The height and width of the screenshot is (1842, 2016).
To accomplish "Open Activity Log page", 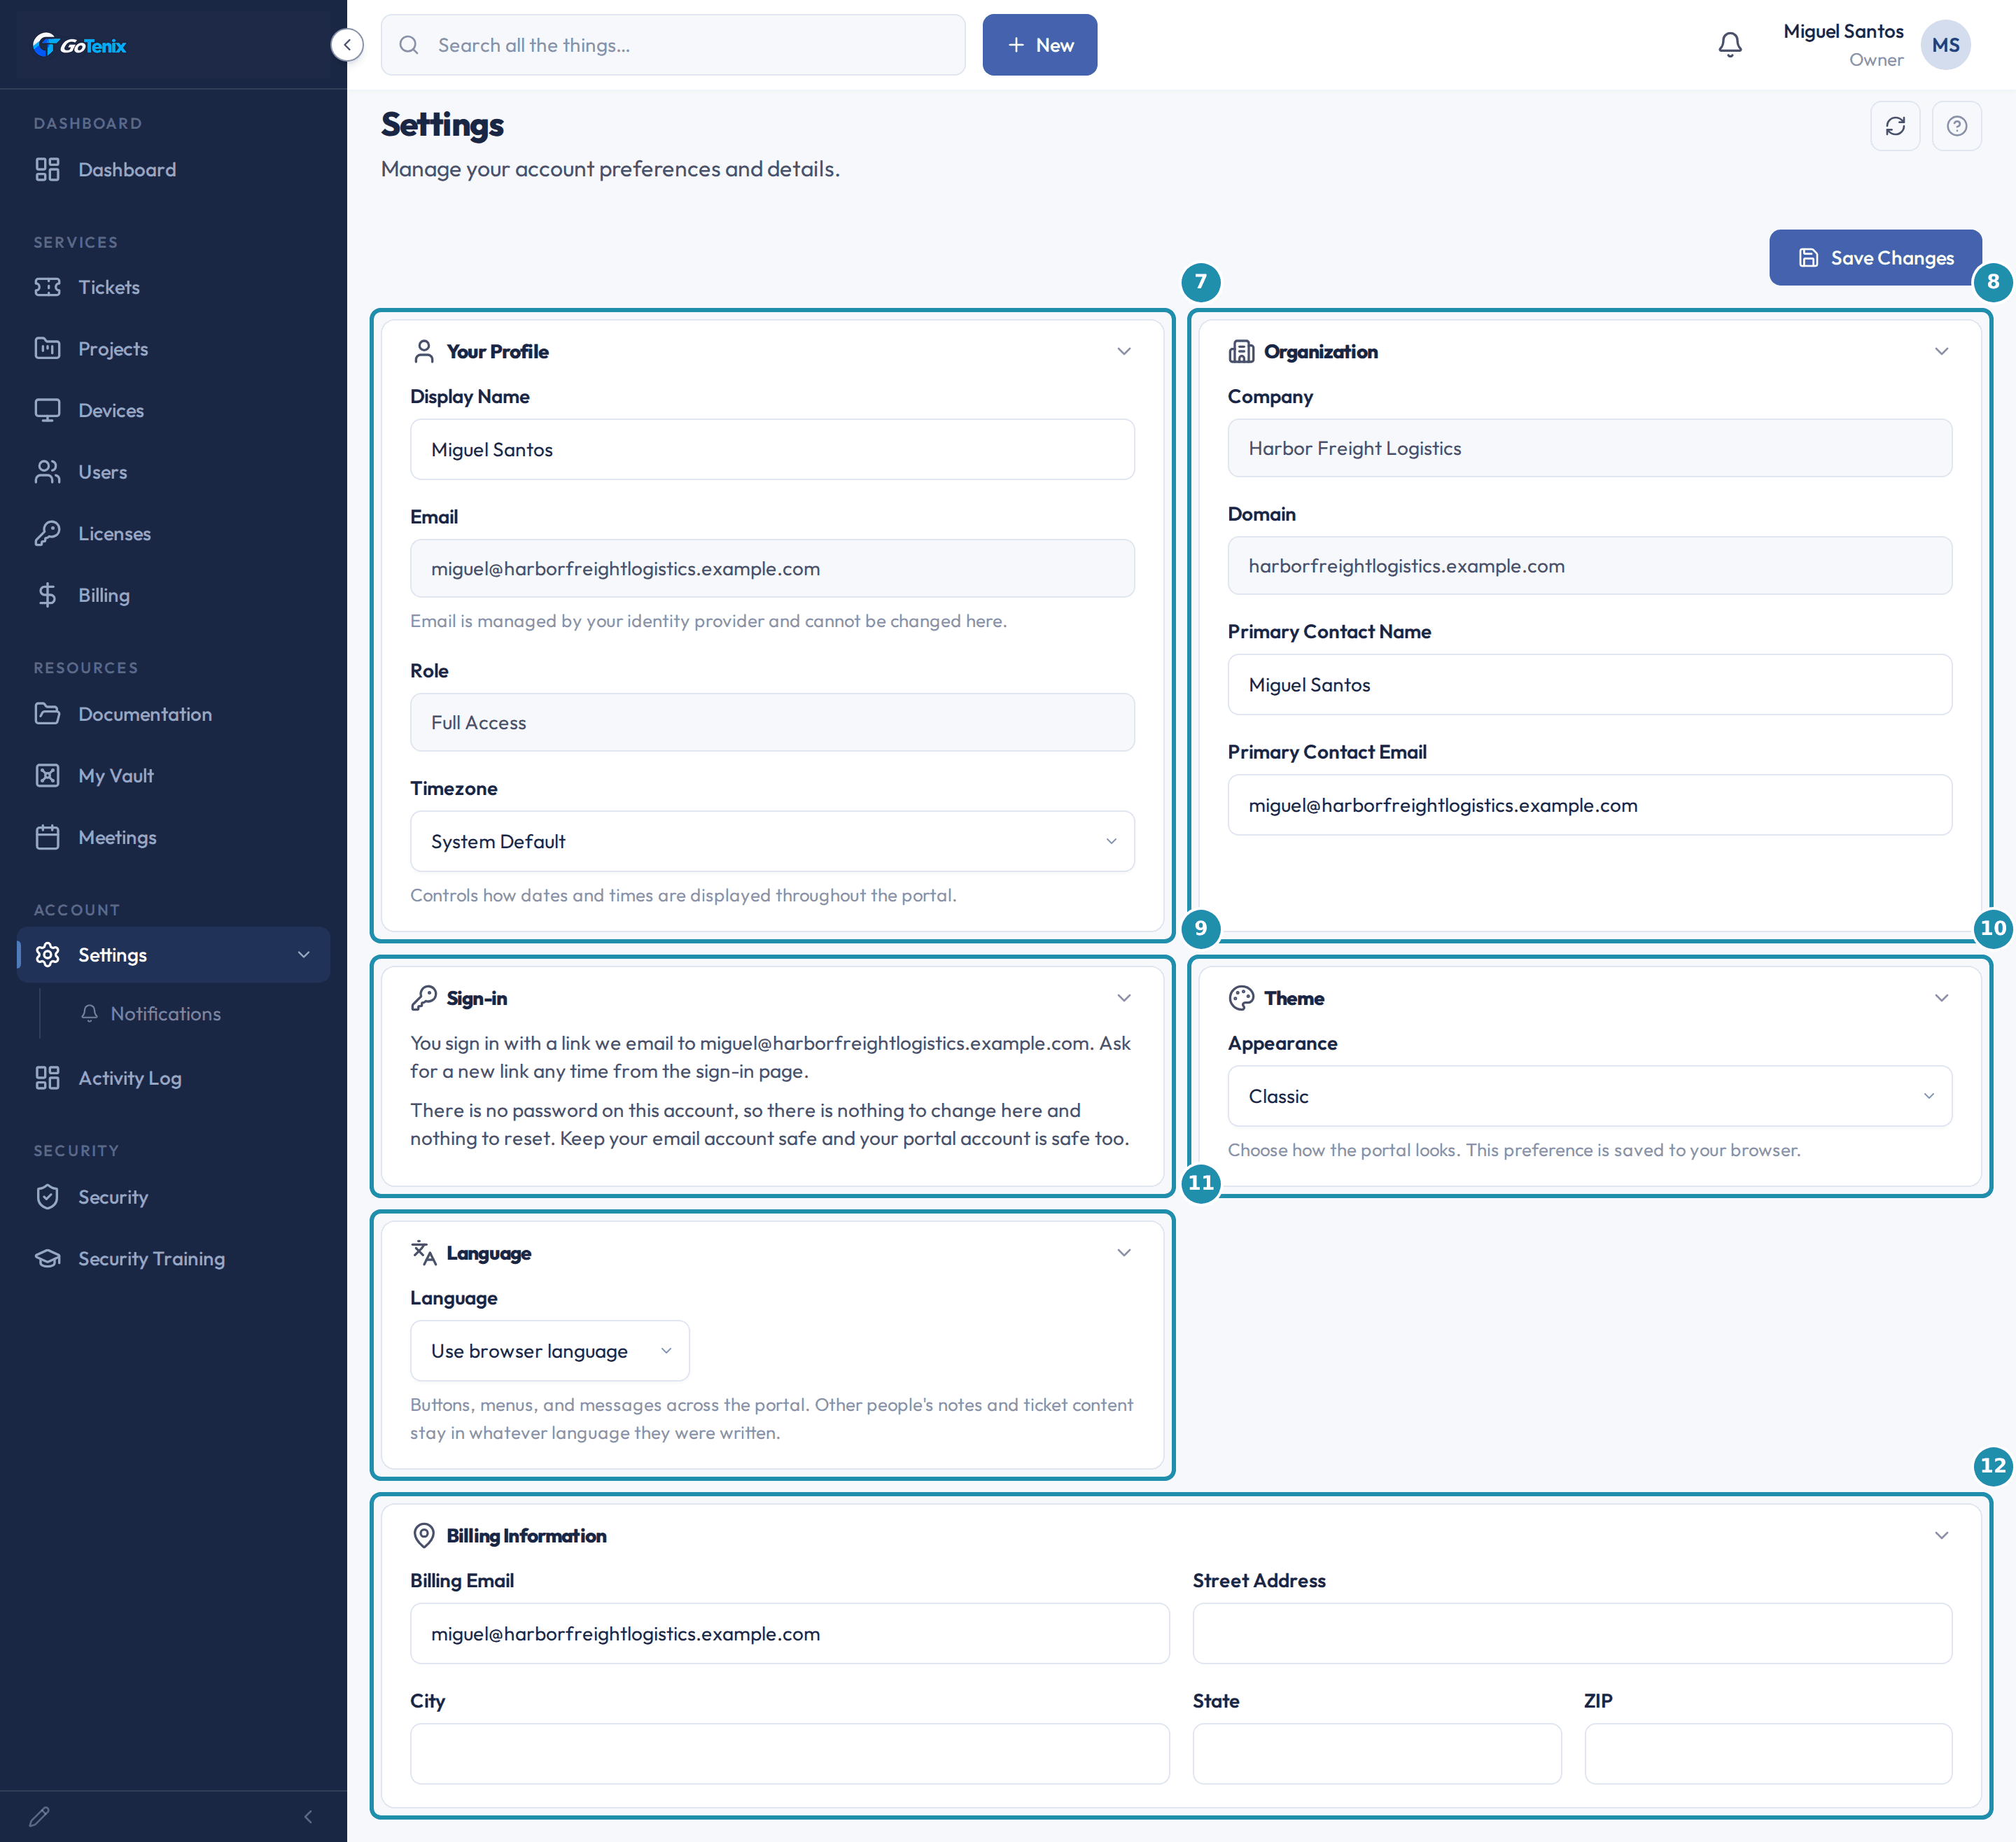I will (x=173, y=1078).
